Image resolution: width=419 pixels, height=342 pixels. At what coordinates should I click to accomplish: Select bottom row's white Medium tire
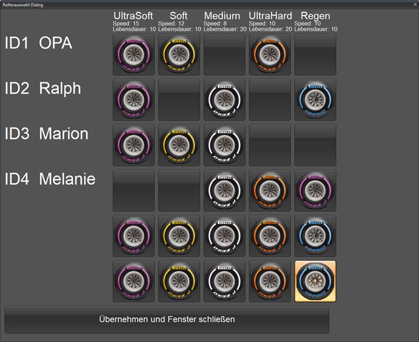225,282
